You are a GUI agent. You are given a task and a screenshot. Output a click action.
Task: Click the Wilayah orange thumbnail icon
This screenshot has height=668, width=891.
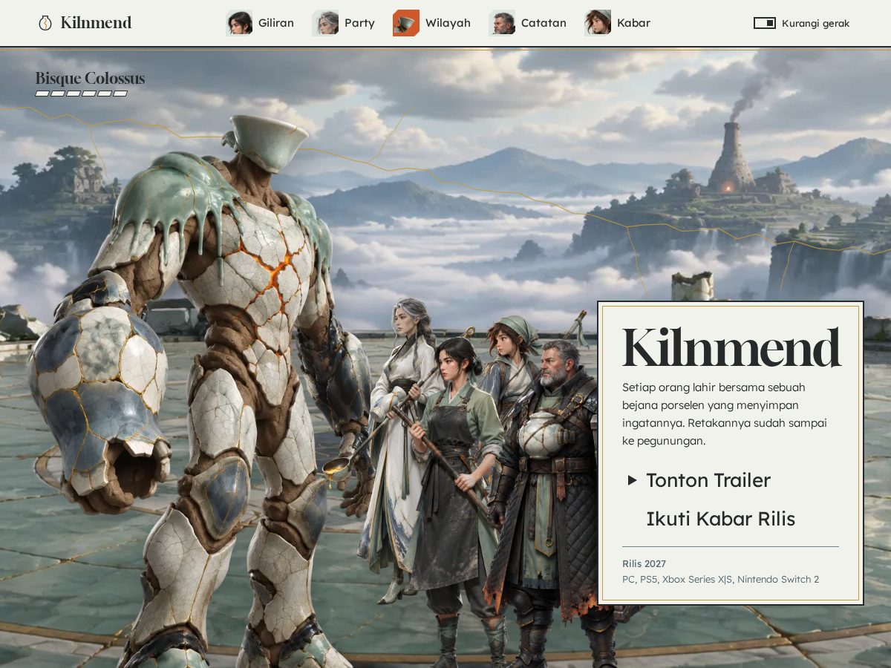[406, 23]
